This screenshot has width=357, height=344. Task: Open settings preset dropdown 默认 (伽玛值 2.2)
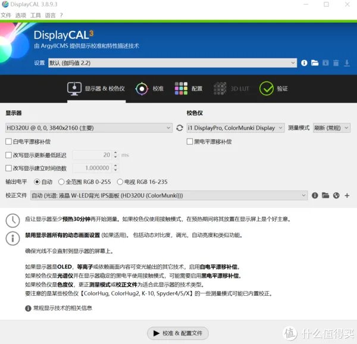pos(173,63)
